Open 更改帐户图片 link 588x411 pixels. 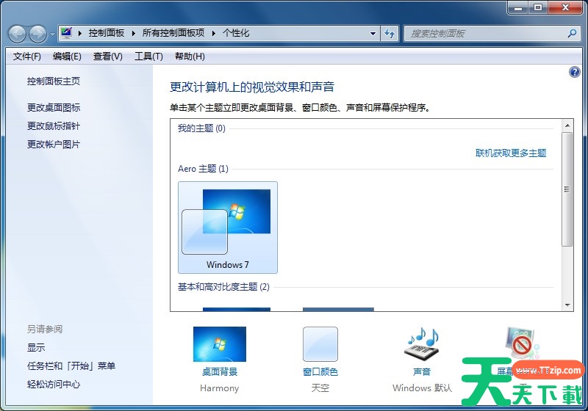[x=54, y=145]
